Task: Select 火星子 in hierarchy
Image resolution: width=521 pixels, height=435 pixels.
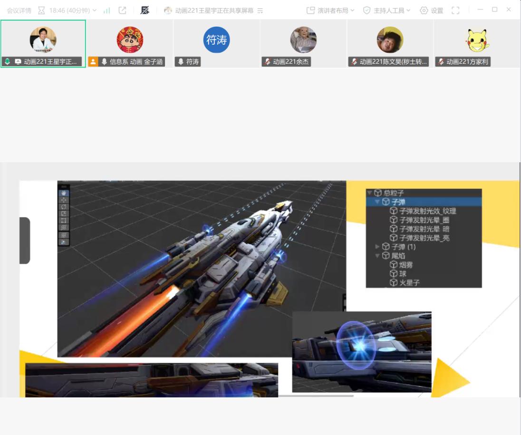Action: 409,283
